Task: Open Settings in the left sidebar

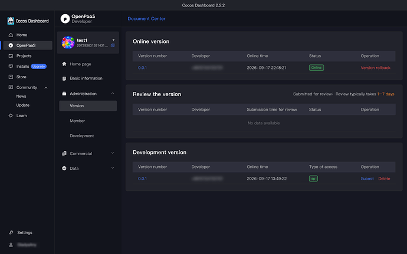Action: pos(25,232)
